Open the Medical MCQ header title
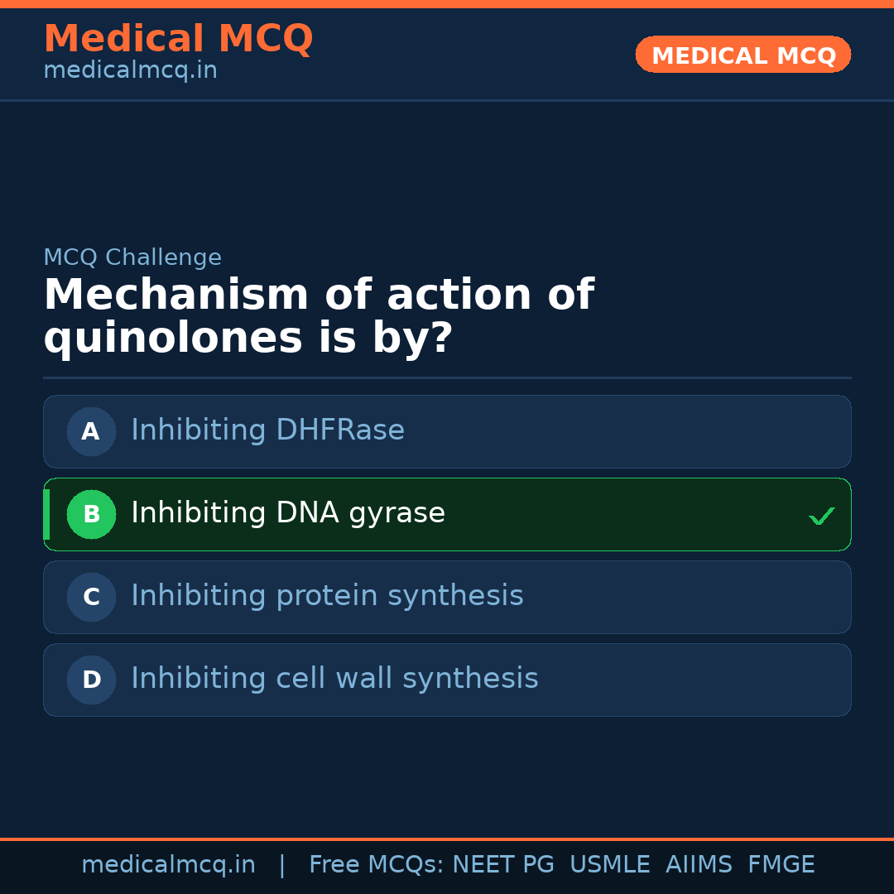The width and height of the screenshot is (894, 894). (x=178, y=39)
